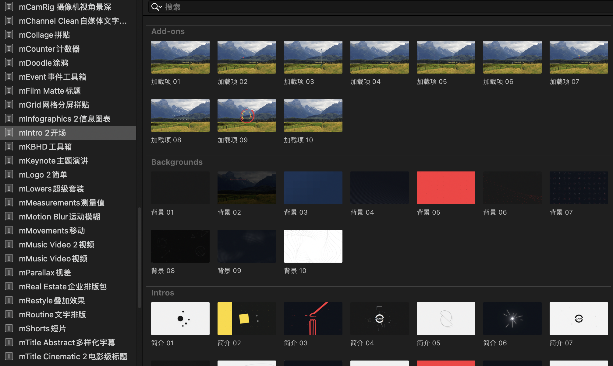
Task: Pick the 简介 06 starburst intro thumbnail
Action: coord(512,319)
